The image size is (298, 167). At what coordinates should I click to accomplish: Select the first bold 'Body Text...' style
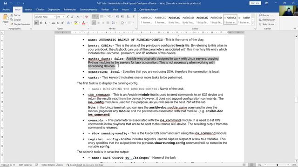pyautogui.click(x=174, y=19)
